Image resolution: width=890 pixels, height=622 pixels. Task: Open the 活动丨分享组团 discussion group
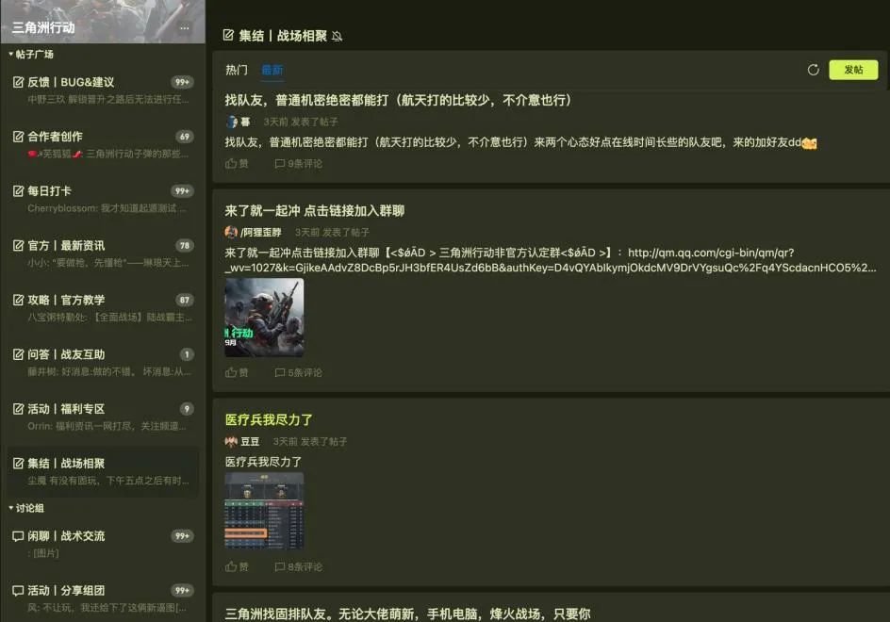(x=103, y=598)
